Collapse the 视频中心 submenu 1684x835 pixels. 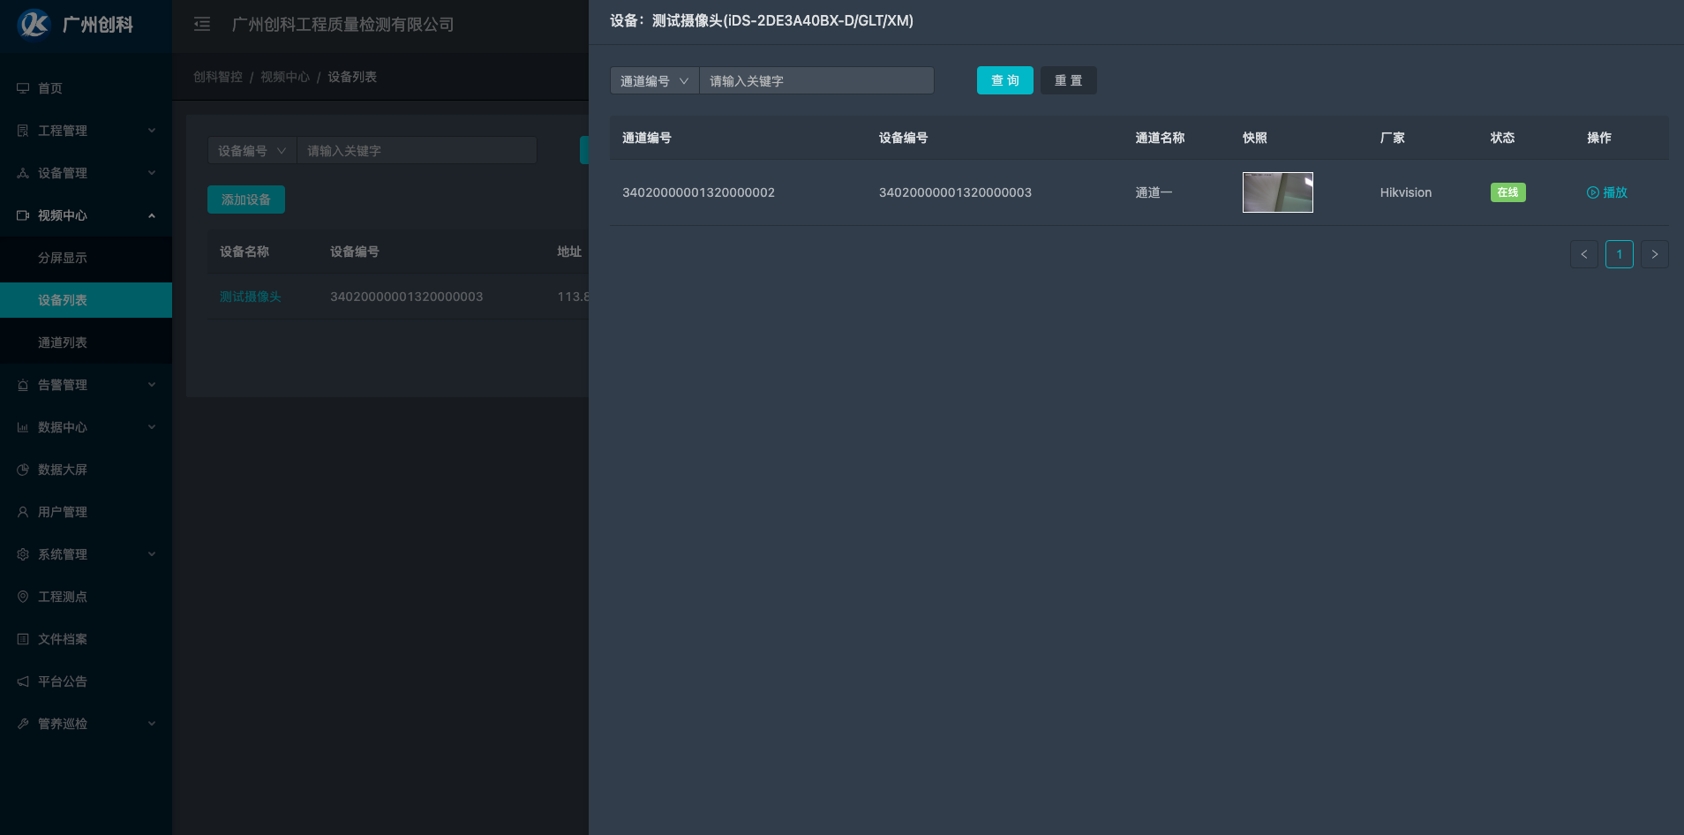tap(86, 215)
